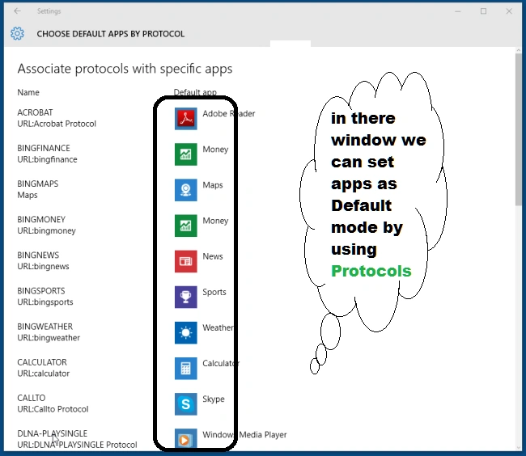The image size is (526, 456).
Task: Click the DLNA-PLAYSINGLE protocol name
Action: 53,433
